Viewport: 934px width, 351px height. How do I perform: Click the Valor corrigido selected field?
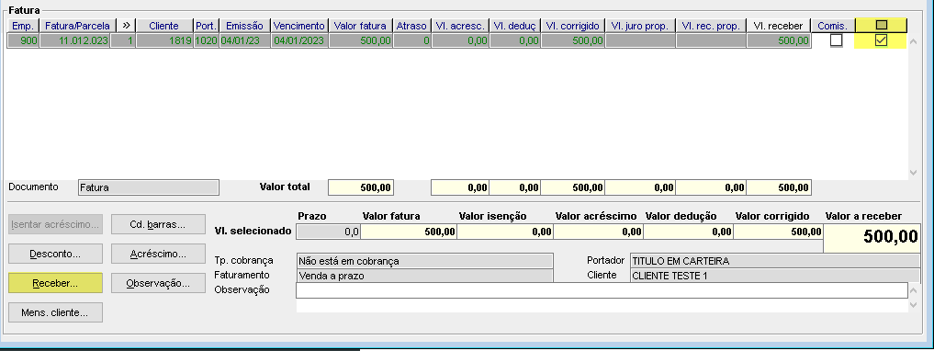click(778, 232)
